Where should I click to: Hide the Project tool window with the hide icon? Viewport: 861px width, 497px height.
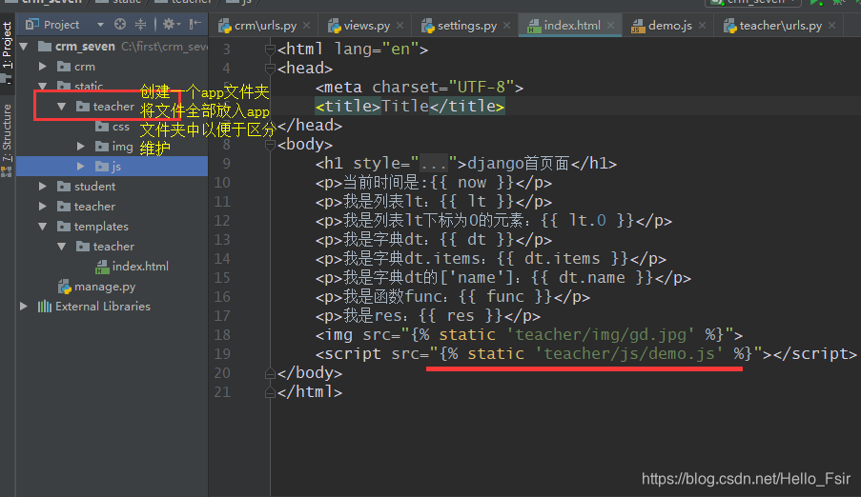195,24
